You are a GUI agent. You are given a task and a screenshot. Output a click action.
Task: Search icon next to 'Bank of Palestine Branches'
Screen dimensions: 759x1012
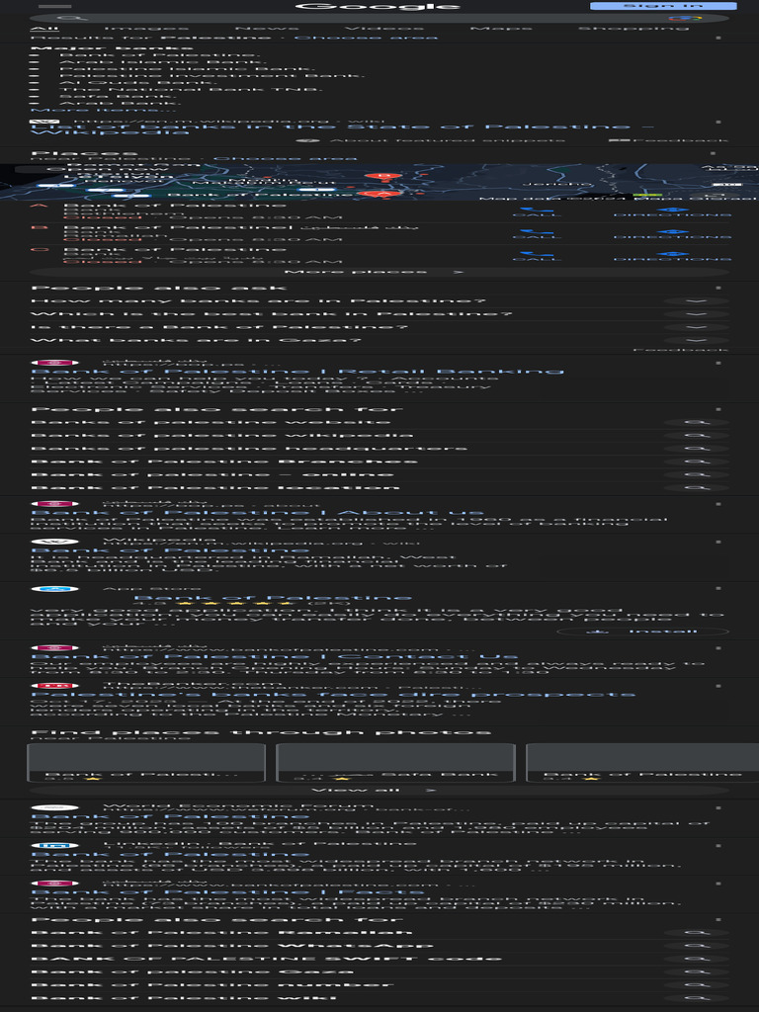[x=697, y=462]
